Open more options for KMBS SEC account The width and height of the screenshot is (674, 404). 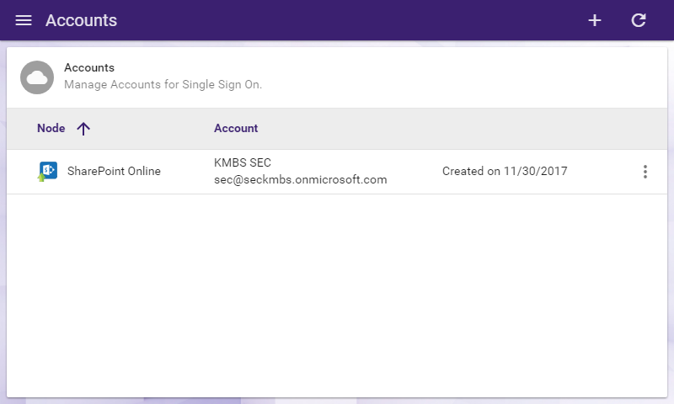coord(645,172)
